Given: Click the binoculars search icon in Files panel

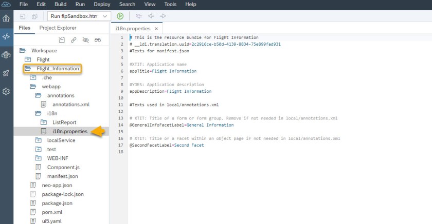Looking at the screenshot, I should 98,39.
